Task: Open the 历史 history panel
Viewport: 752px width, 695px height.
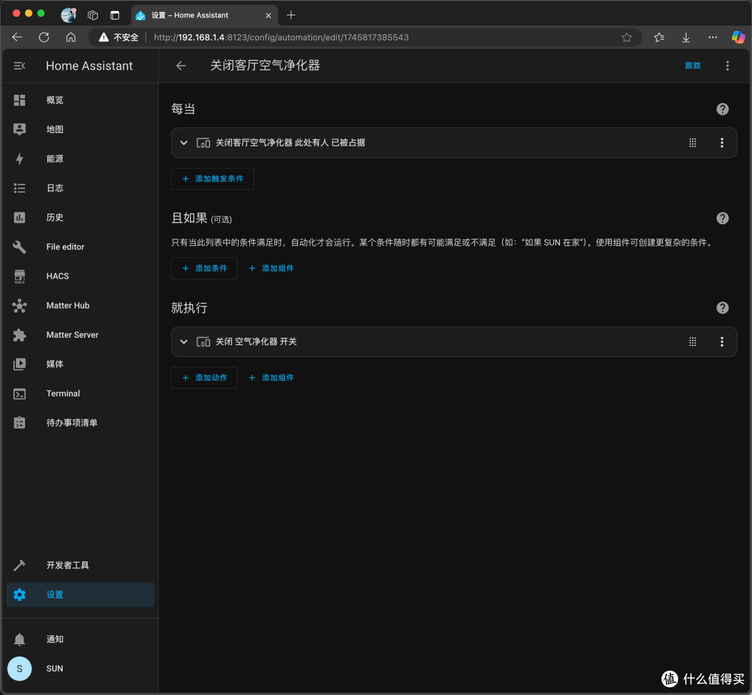Action: coord(80,217)
